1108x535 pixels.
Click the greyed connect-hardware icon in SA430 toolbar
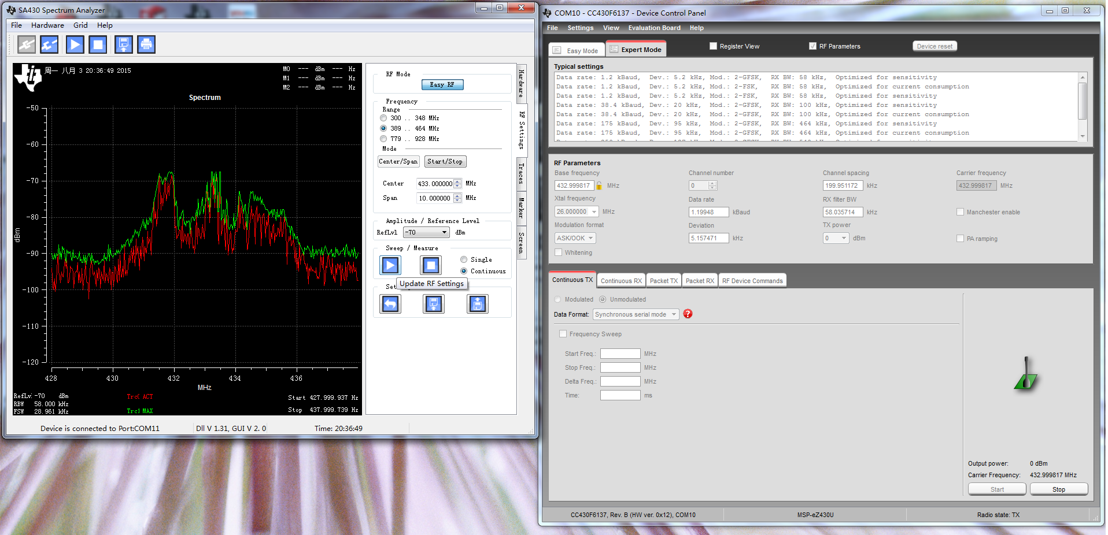point(27,44)
